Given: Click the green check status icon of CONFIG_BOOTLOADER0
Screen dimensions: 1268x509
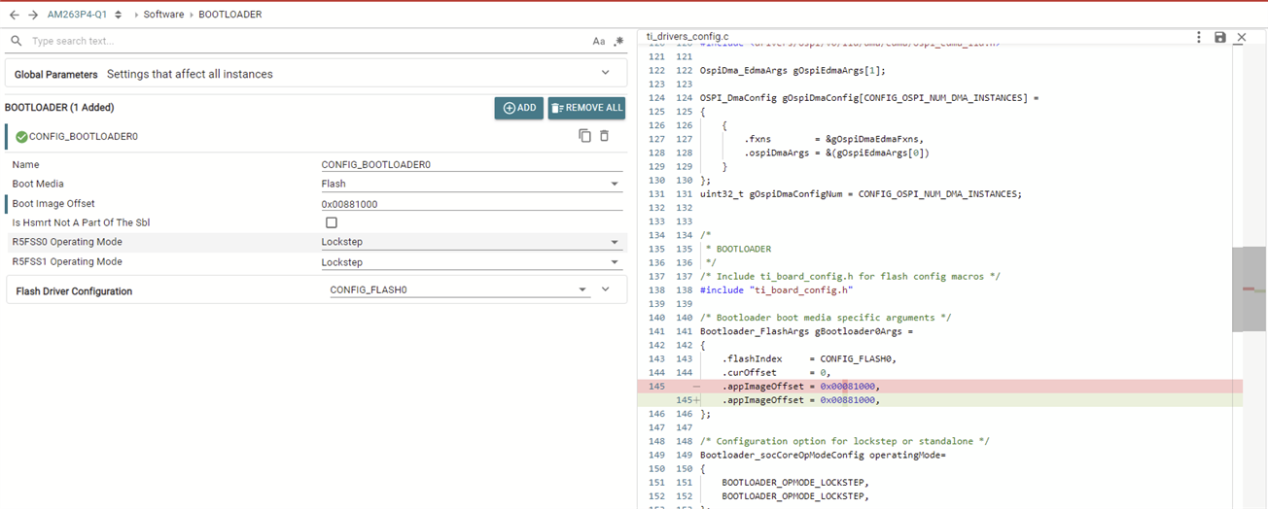Looking at the screenshot, I should 21,137.
